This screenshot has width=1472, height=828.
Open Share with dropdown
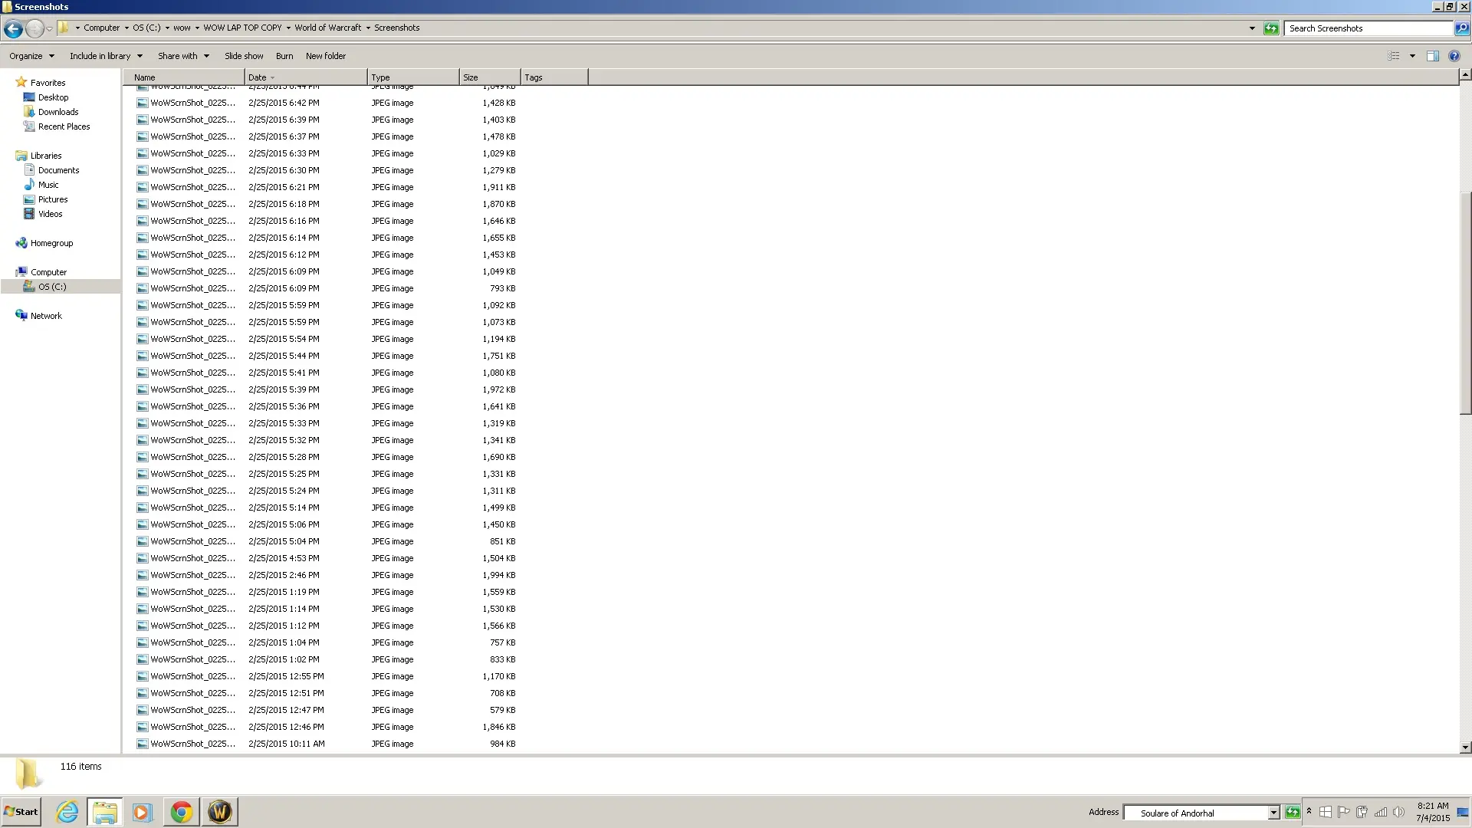click(183, 56)
